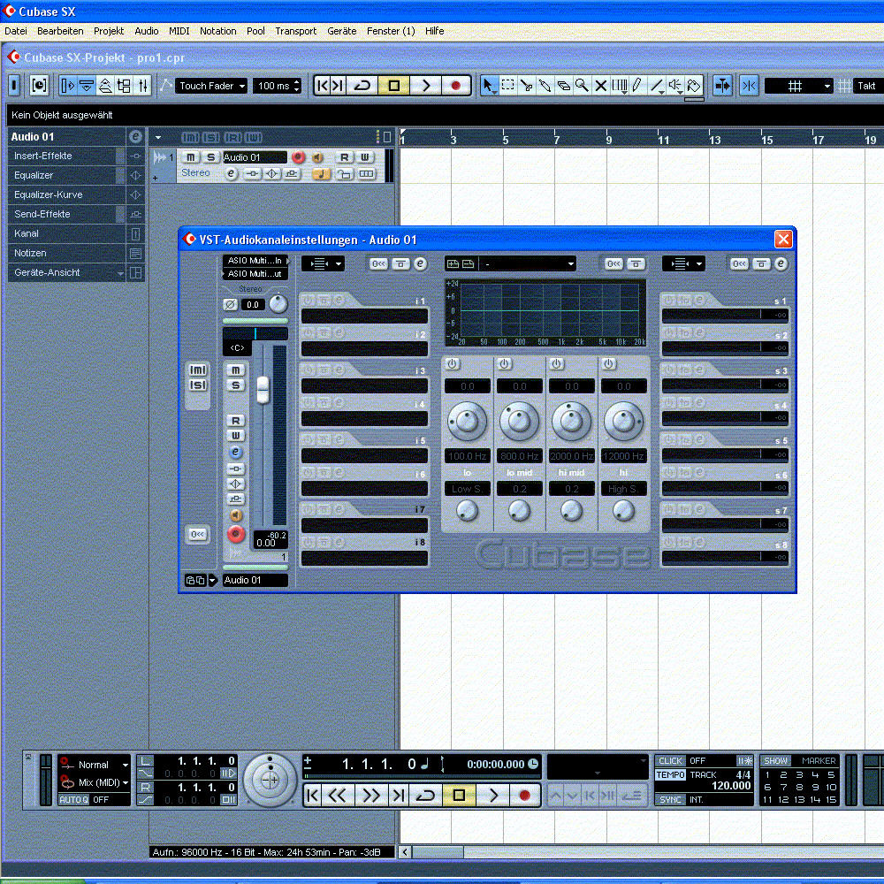
Task: Open the Hilfe menu
Action: pos(435,31)
